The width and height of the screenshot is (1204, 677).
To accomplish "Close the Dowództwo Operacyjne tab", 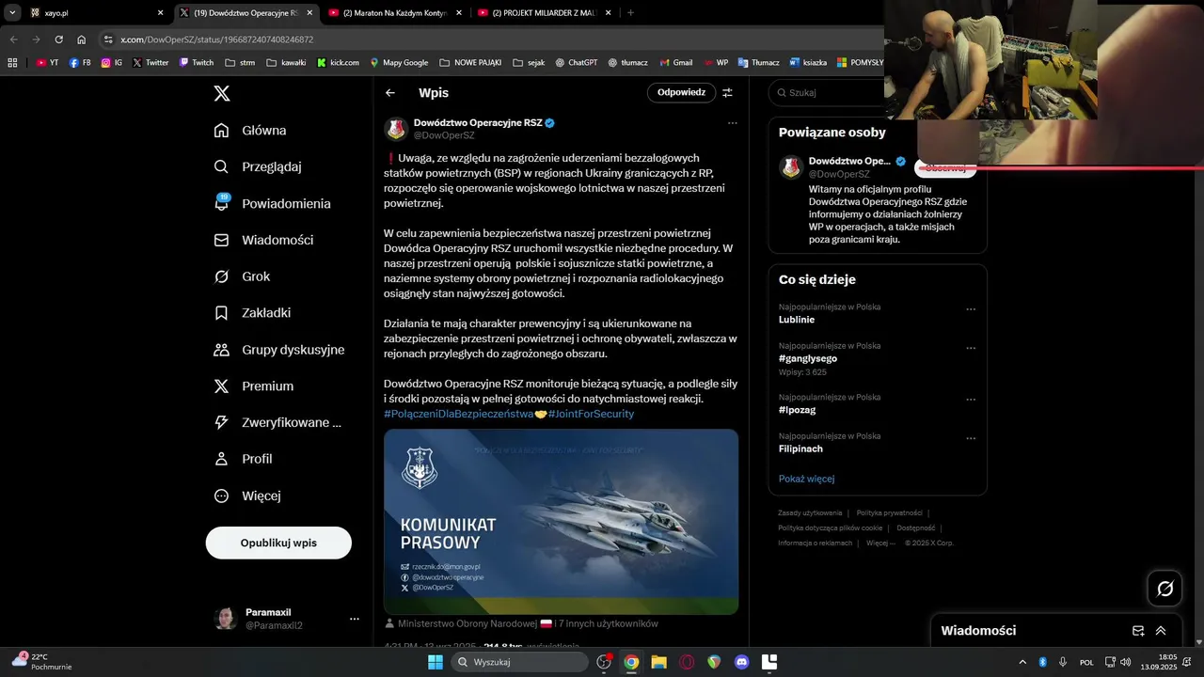I will click(309, 13).
